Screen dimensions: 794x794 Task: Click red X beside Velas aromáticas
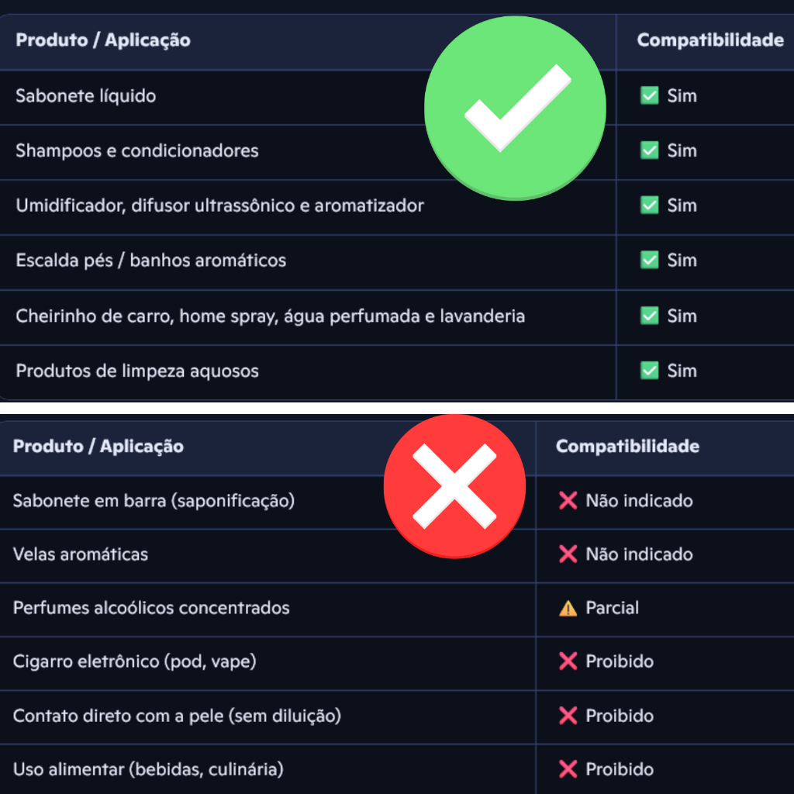coord(568,554)
